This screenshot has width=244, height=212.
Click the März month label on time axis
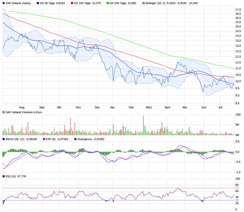149,107
